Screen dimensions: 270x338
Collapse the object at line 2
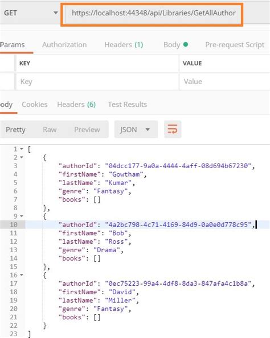(22, 157)
